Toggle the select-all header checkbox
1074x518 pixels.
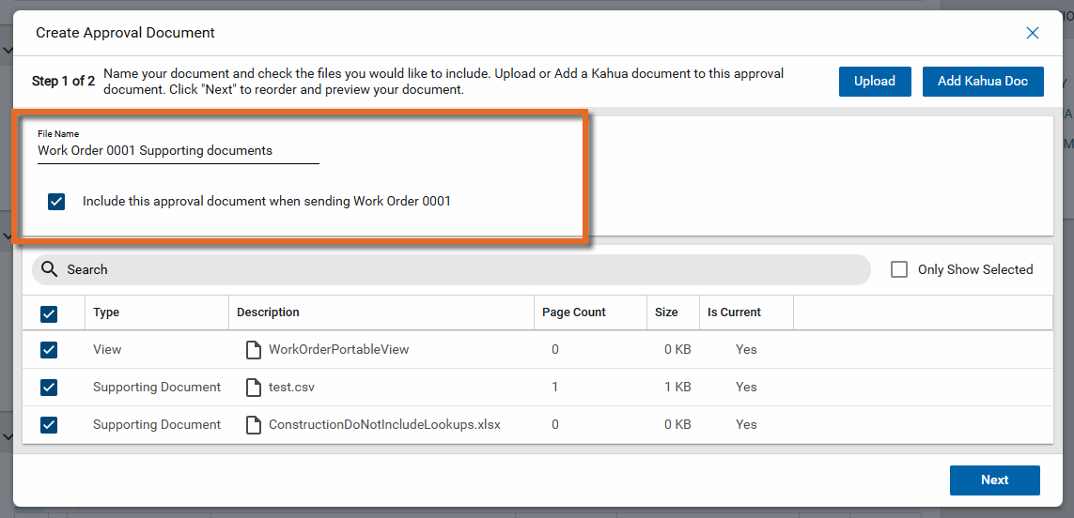point(50,313)
